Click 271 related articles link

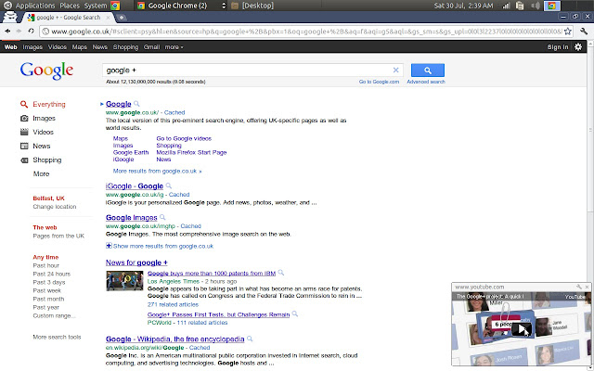[x=173, y=304]
